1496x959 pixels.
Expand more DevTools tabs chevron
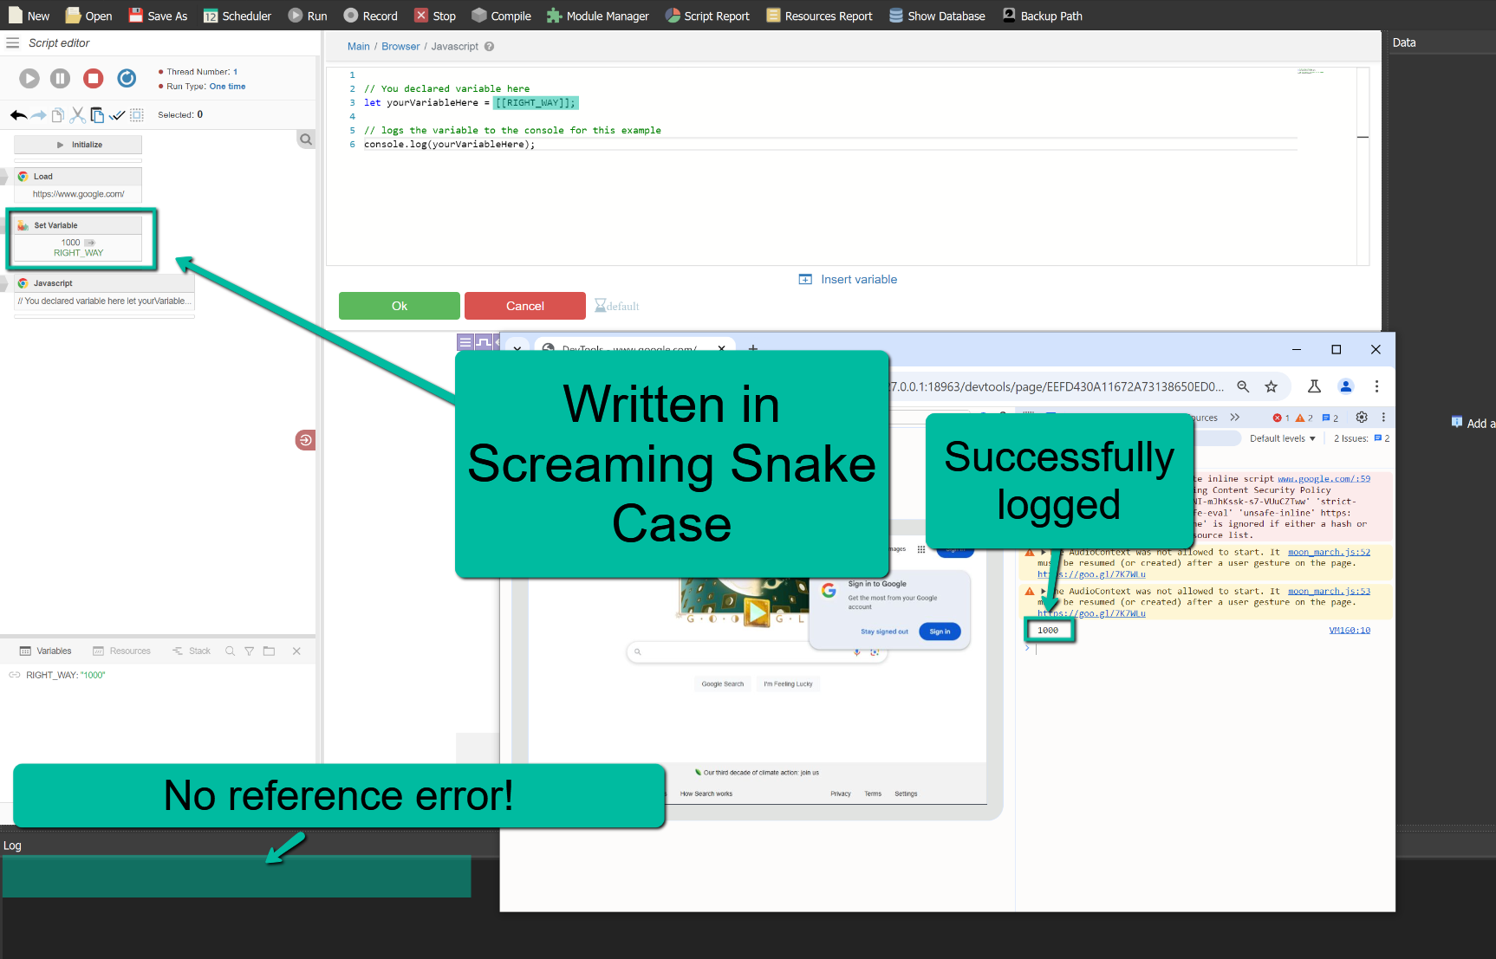click(1235, 418)
